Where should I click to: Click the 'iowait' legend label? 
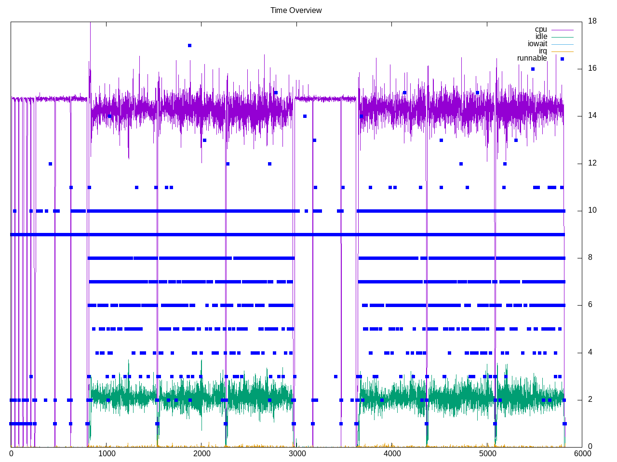click(x=537, y=44)
